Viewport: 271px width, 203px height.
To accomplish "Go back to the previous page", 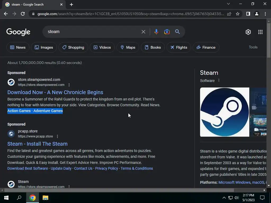I will coord(6,14).
